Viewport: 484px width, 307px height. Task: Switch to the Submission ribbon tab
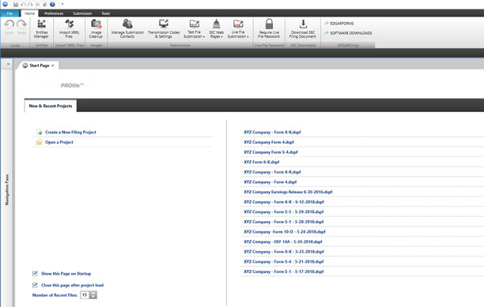(x=82, y=13)
